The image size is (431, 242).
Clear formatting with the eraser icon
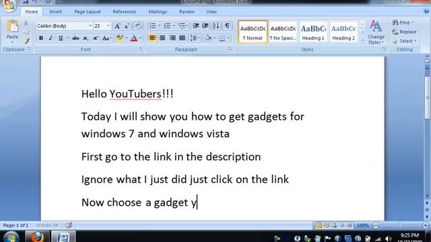tap(138, 26)
